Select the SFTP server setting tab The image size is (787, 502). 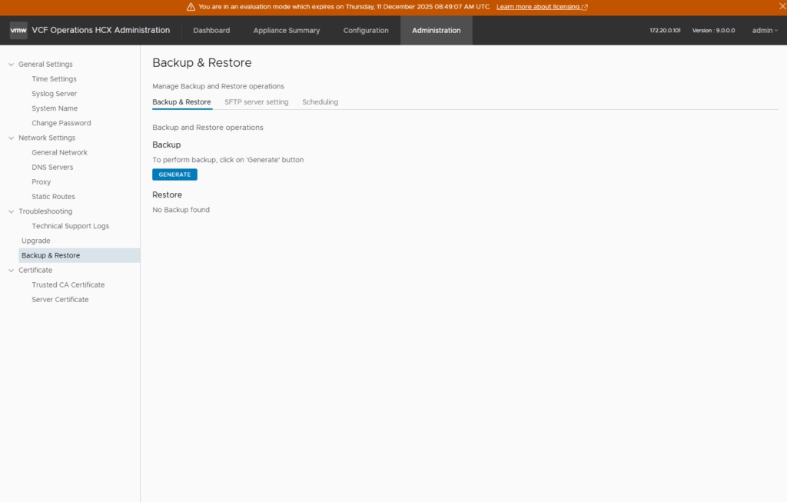click(256, 102)
